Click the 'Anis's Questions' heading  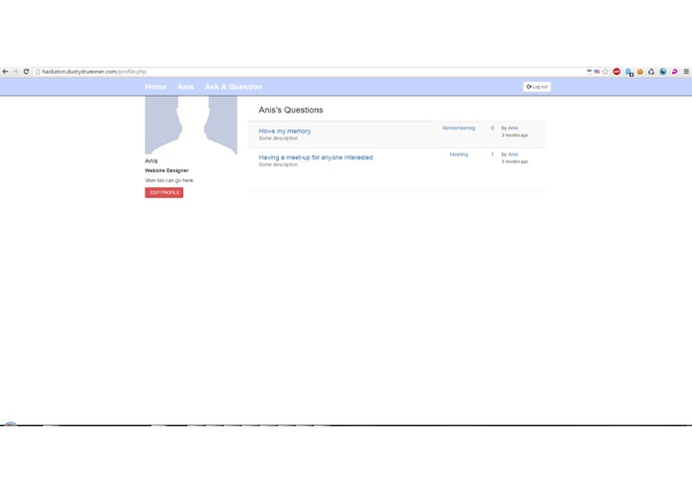click(291, 110)
